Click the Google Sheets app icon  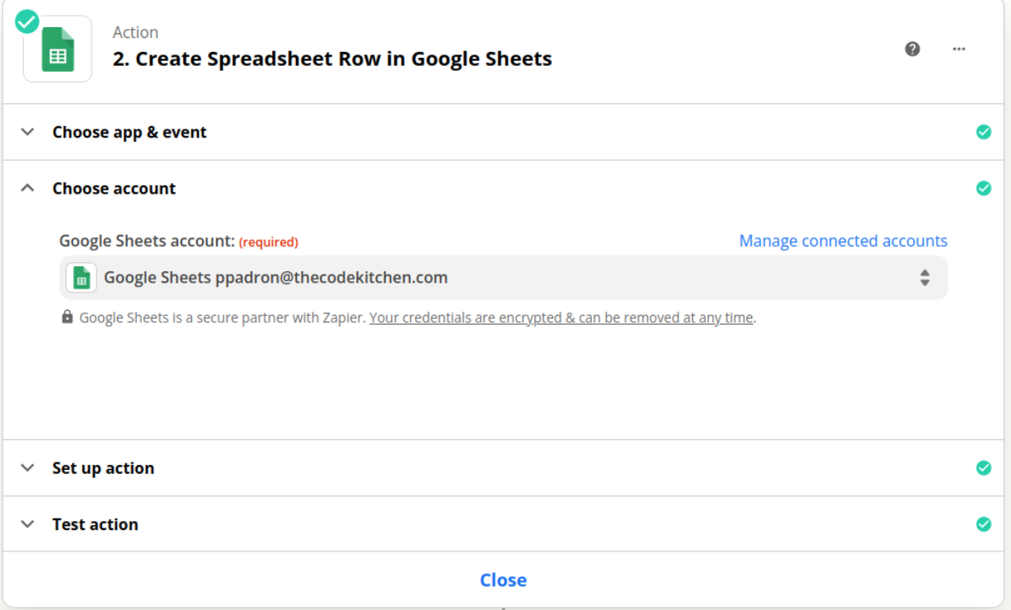pos(58,49)
